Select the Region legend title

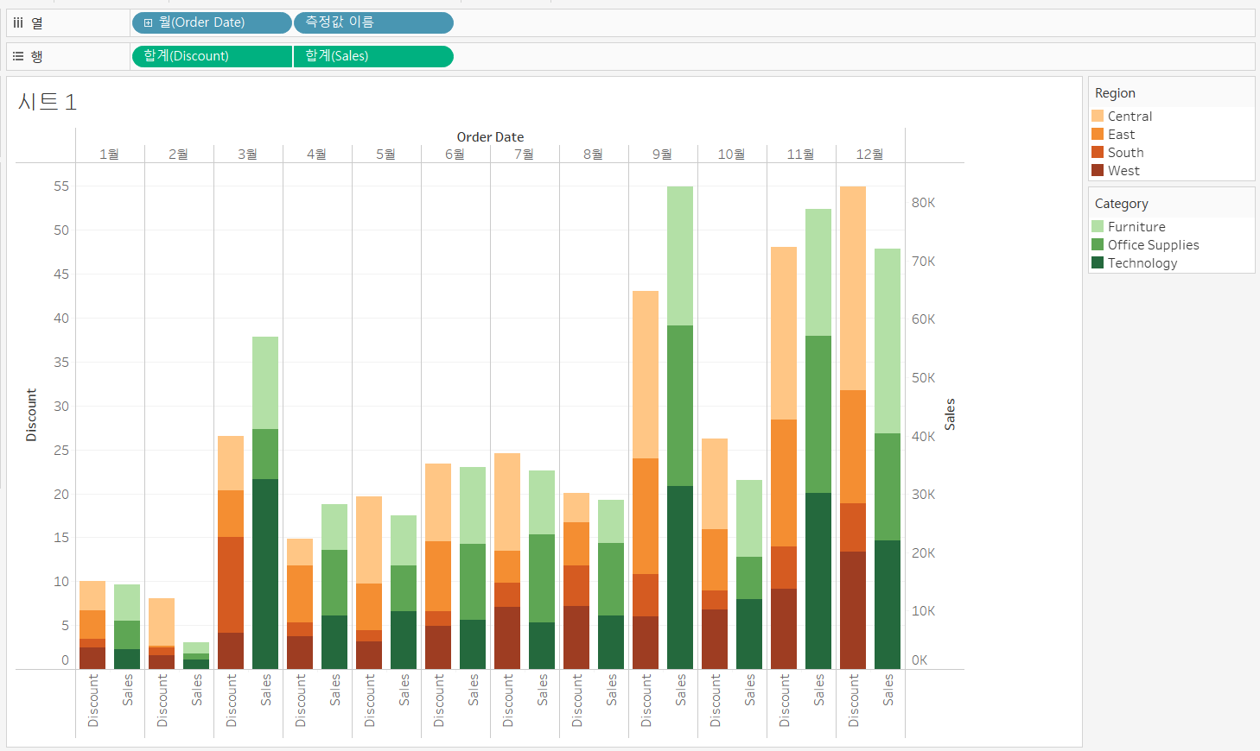tap(1115, 93)
